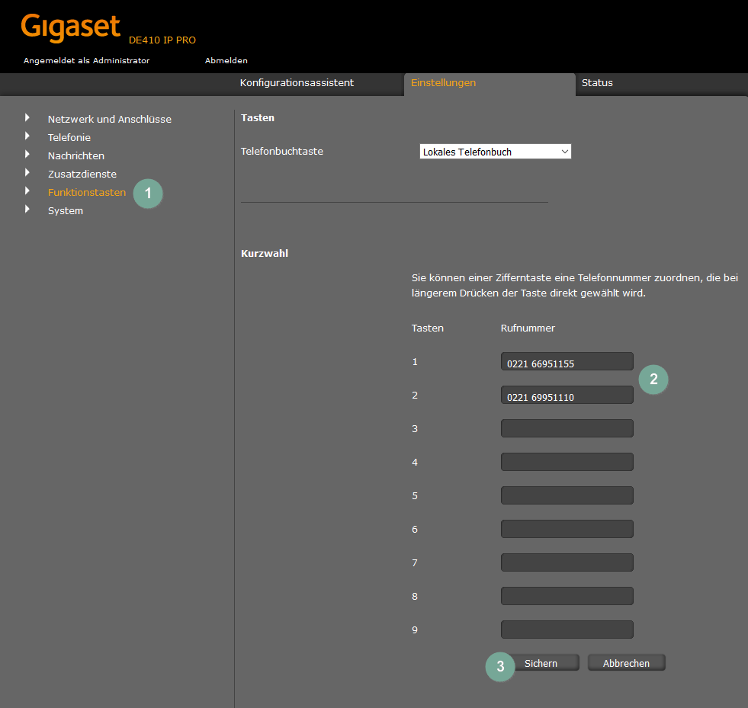
Task: Click the Rufnummer field for key 2
Action: [x=567, y=396]
